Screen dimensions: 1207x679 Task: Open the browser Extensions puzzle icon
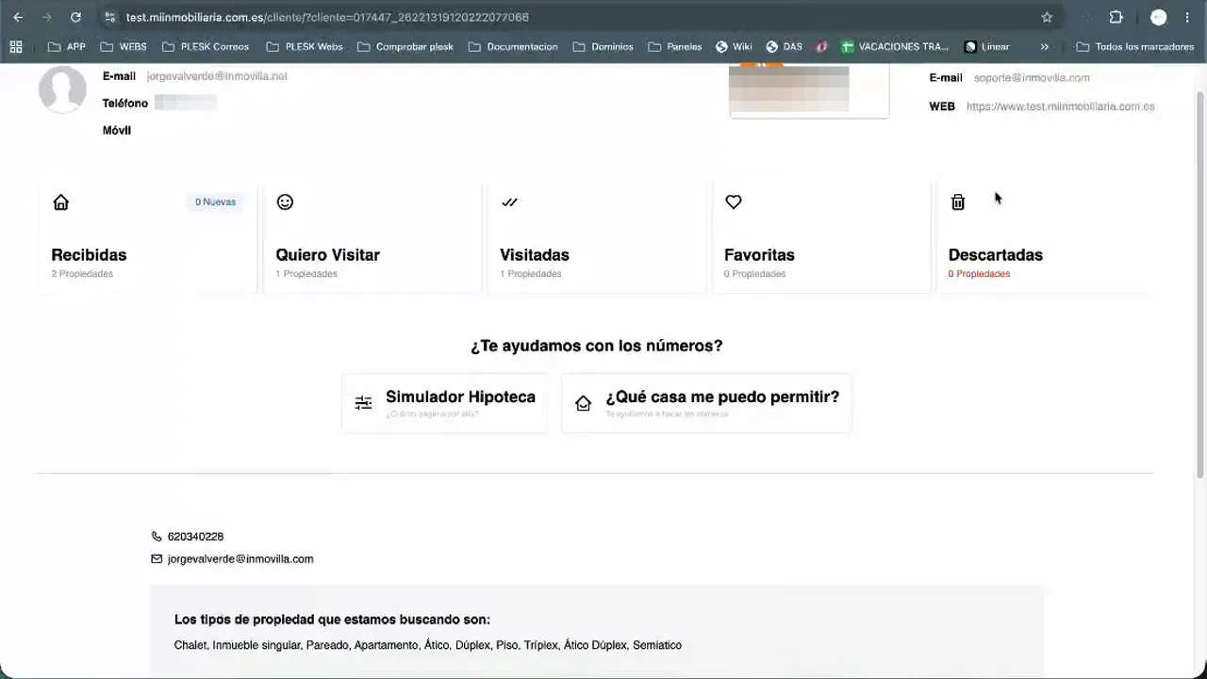pyautogui.click(x=1116, y=17)
